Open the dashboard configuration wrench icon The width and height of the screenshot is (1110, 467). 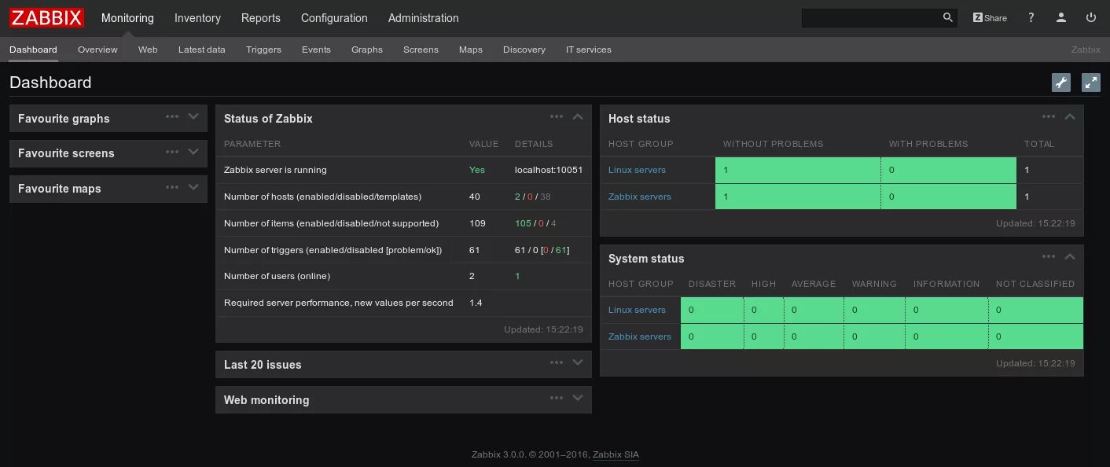1061,82
